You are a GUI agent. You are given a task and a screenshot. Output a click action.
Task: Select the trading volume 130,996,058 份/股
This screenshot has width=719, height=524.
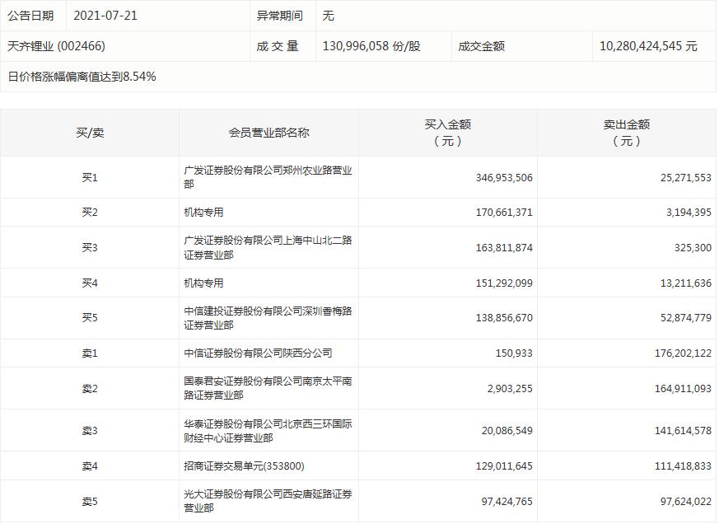pyautogui.click(x=371, y=46)
